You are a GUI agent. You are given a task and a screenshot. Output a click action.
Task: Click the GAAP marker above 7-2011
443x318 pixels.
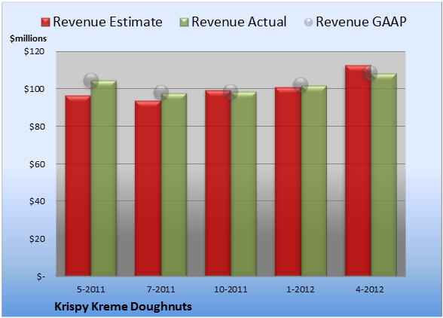(x=161, y=93)
